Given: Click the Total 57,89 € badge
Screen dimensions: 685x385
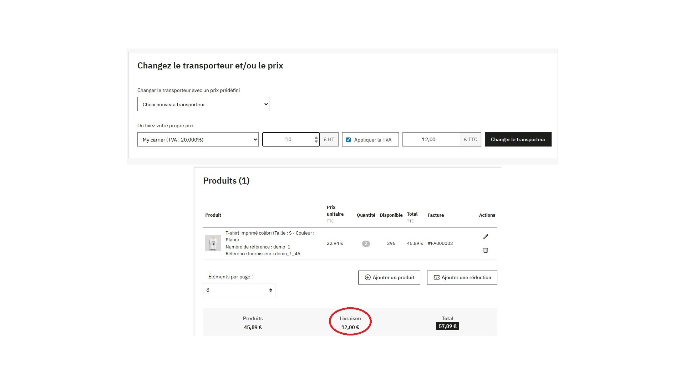Looking at the screenshot, I should [447, 326].
